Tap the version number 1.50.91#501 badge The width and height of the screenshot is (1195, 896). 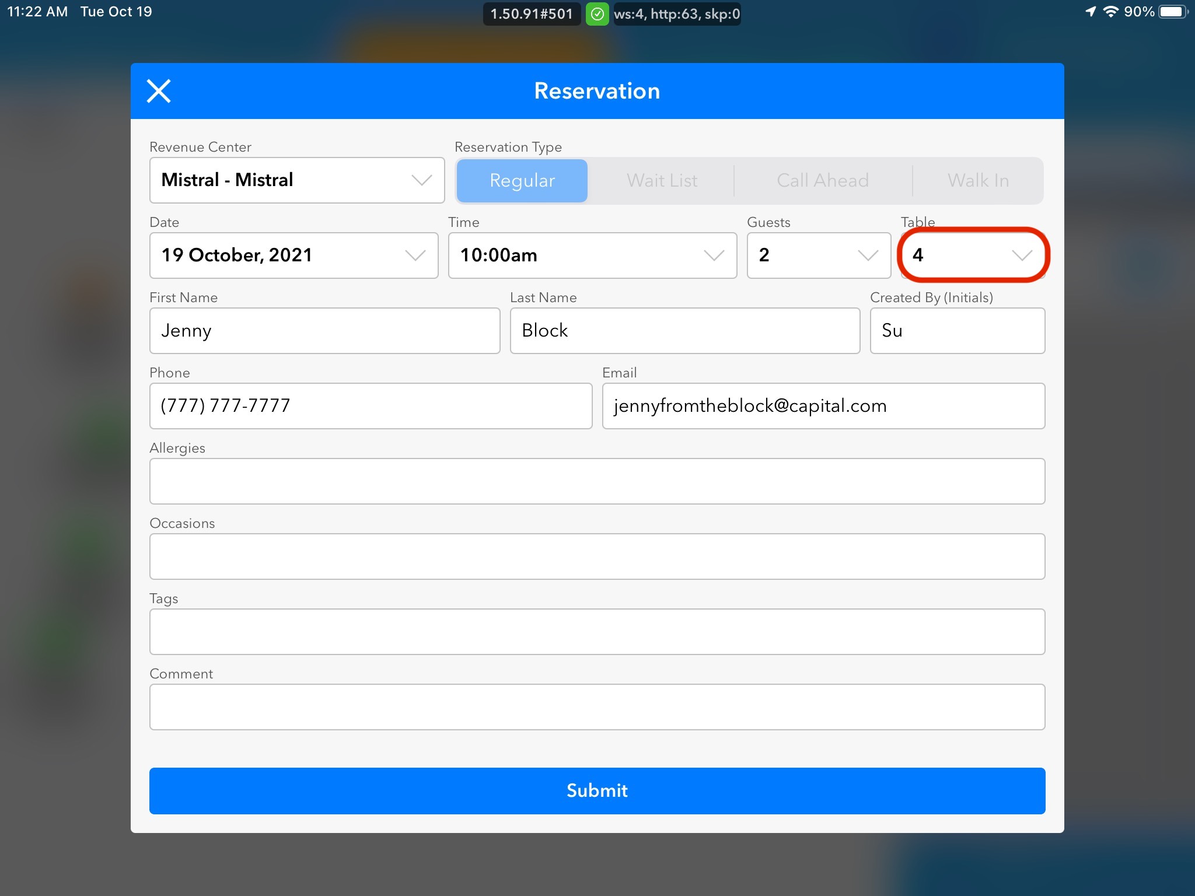(532, 13)
